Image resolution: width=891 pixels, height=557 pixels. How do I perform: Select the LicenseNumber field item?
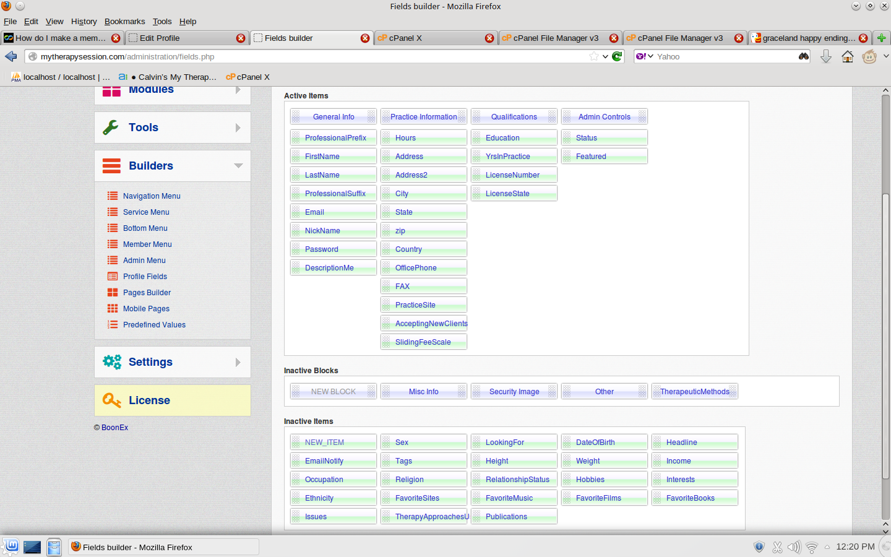pyautogui.click(x=514, y=175)
